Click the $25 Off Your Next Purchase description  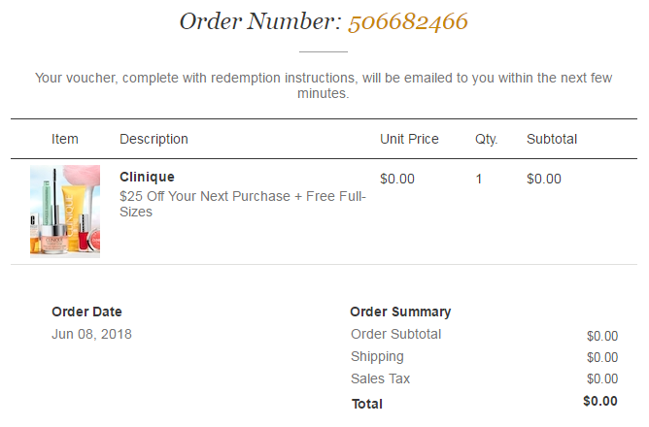(242, 204)
